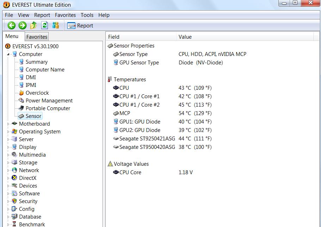Image resolution: width=321 pixels, height=227 pixels.
Task: Open the Report menu
Action: (x=42, y=15)
